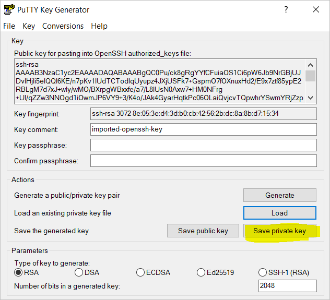Viewport: 330px width, 300px height.
Task: Click 'Public key for pasting into OpenSSH' label
Action: point(102,53)
